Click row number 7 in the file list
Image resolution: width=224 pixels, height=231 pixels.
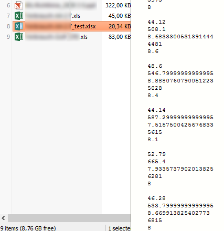click(x=8, y=16)
